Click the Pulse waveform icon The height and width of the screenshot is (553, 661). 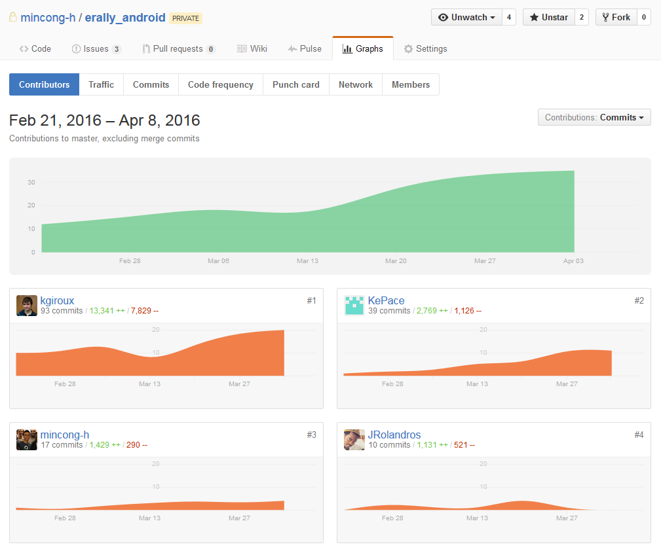click(x=293, y=49)
